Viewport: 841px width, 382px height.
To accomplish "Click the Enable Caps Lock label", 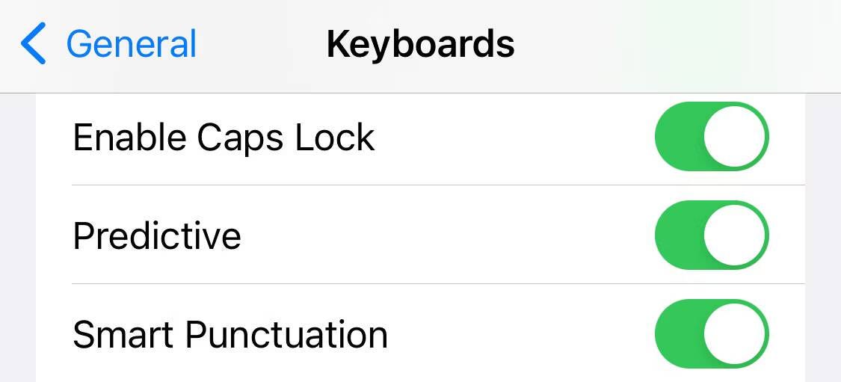I will point(224,138).
